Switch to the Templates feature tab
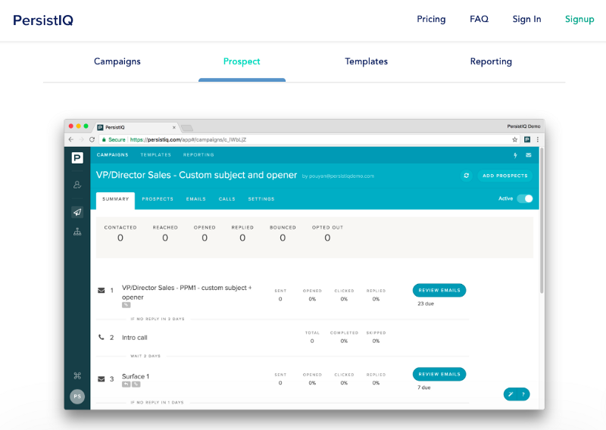The image size is (606, 430). [366, 61]
